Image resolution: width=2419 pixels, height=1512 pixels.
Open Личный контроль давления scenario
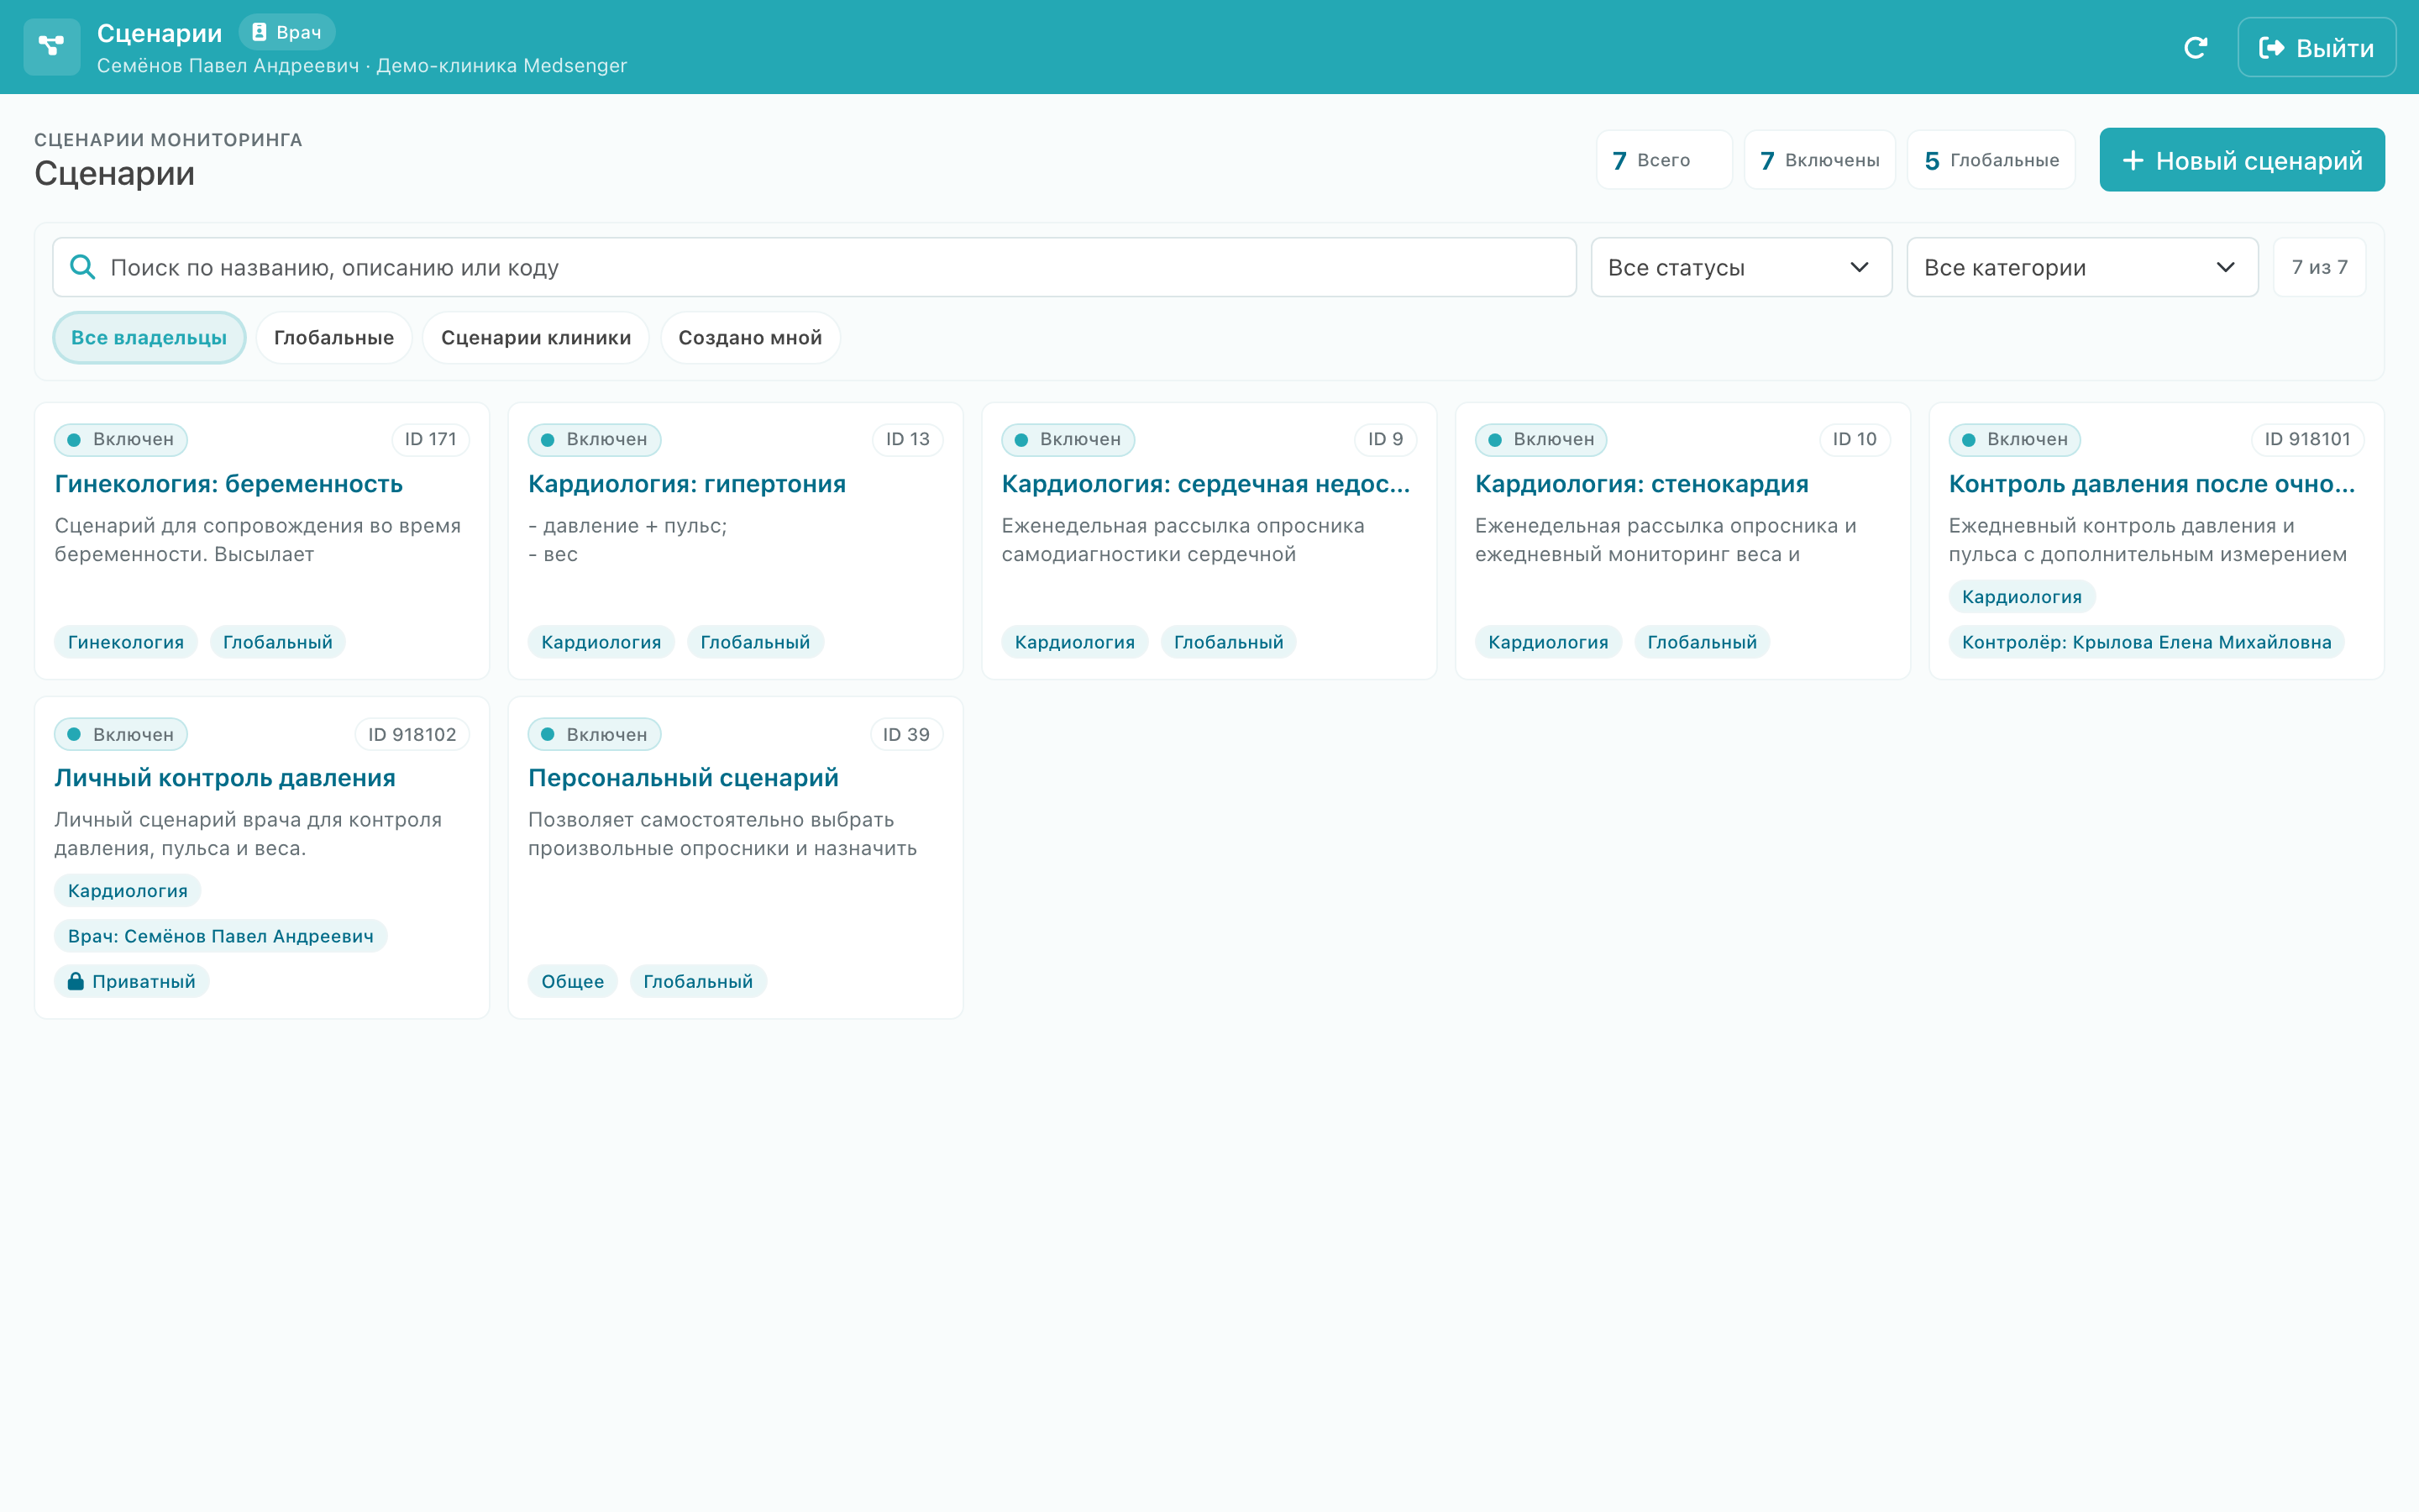[225, 778]
